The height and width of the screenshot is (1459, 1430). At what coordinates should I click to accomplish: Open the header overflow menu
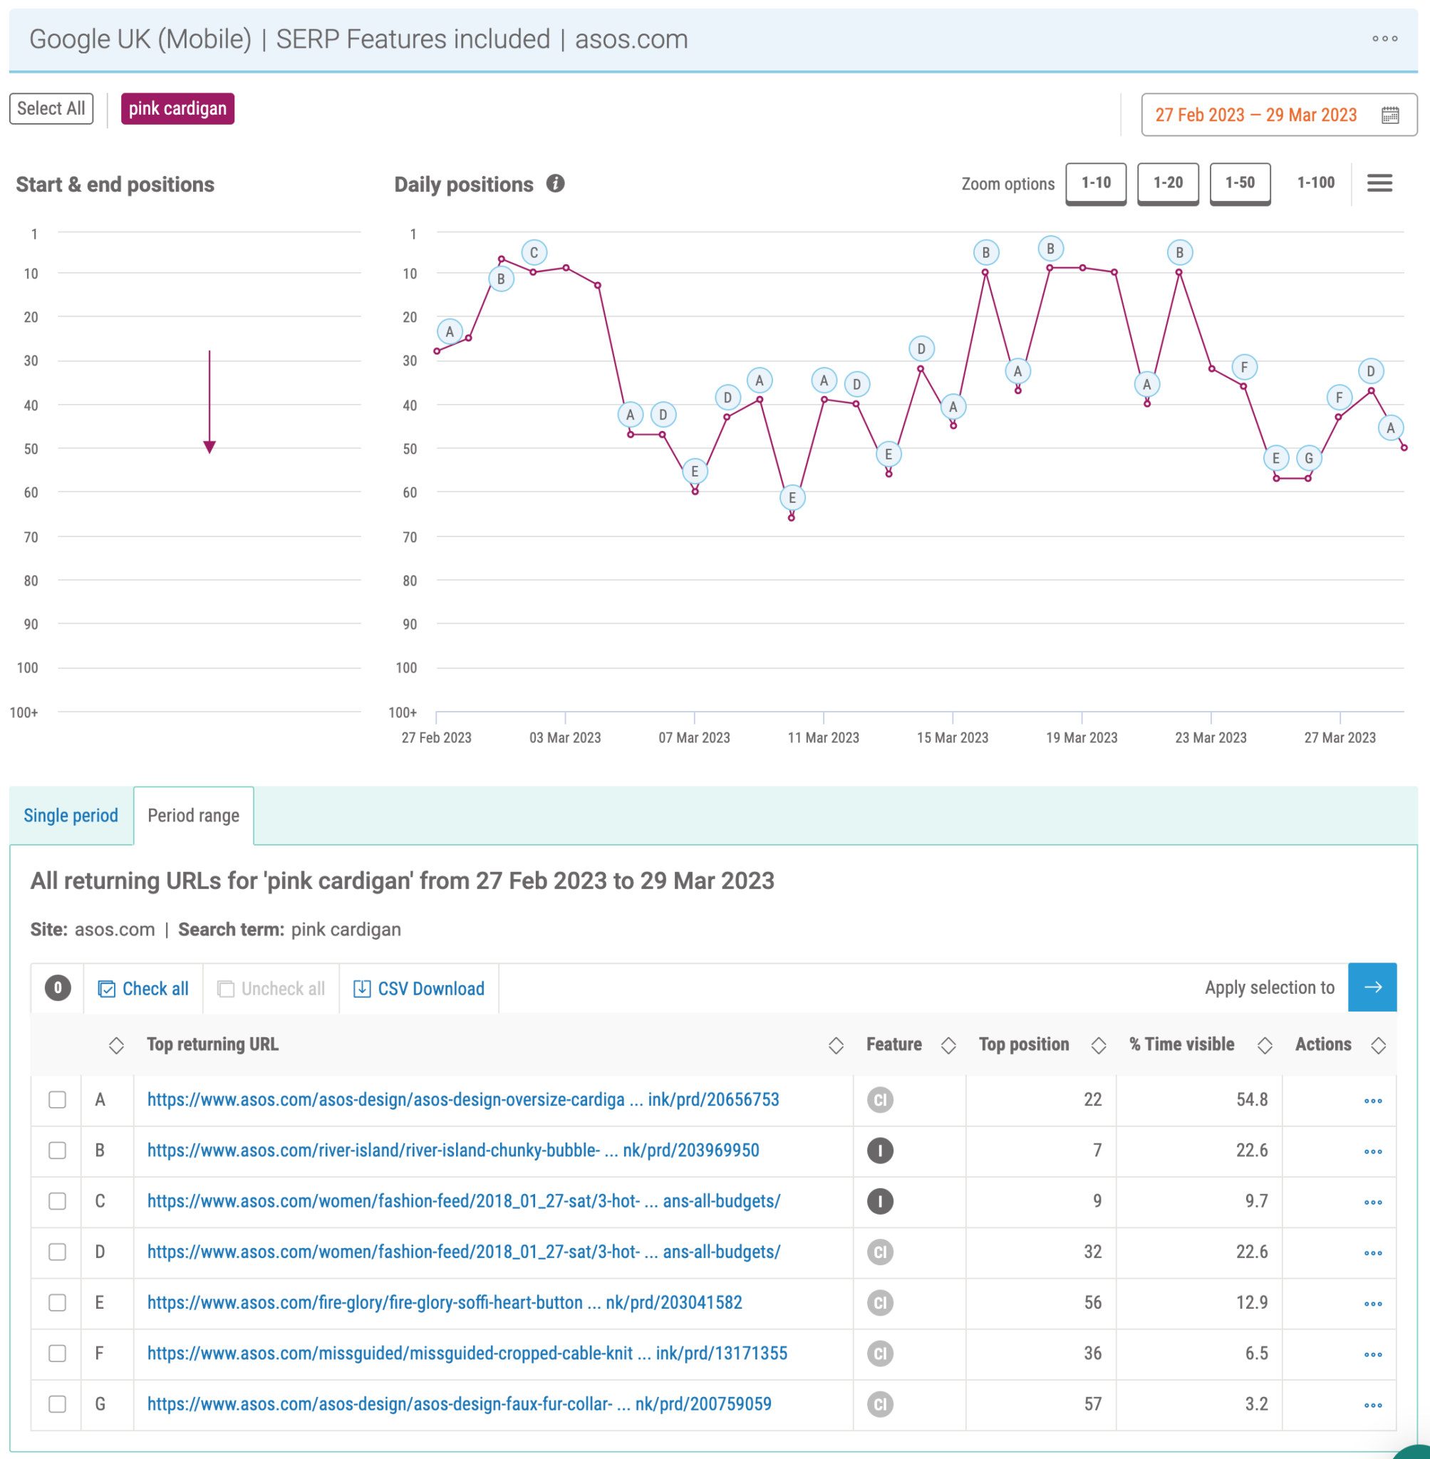click(x=1384, y=39)
